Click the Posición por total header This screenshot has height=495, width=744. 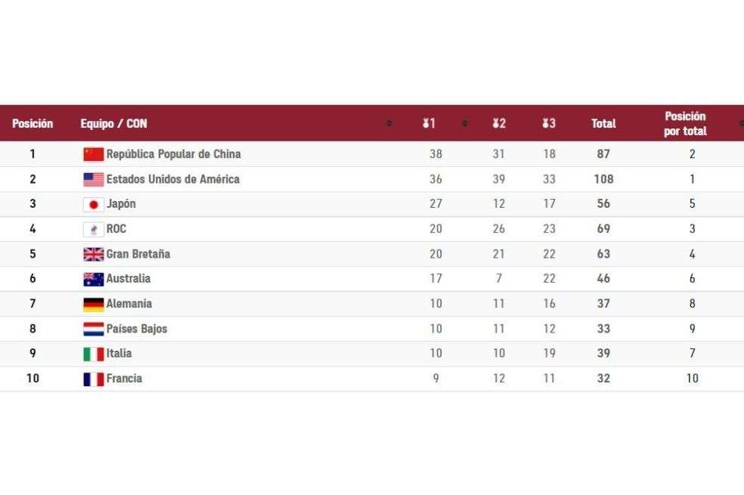tap(685, 123)
